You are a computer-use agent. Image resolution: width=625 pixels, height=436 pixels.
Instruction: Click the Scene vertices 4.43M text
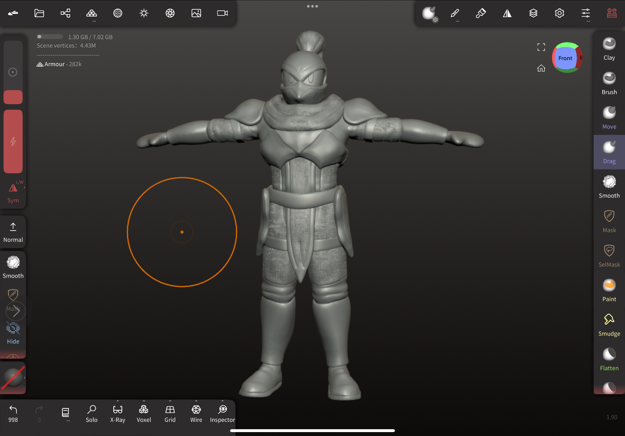click(66, 46)
